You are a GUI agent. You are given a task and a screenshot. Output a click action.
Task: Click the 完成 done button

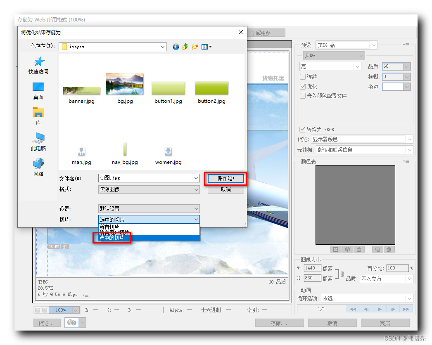coord(385,323)
